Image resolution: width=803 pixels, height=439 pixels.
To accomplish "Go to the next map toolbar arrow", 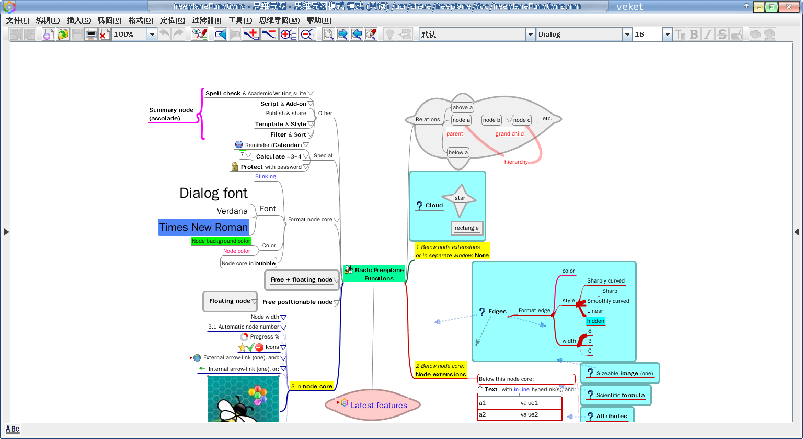I will [x=29, y=35].
